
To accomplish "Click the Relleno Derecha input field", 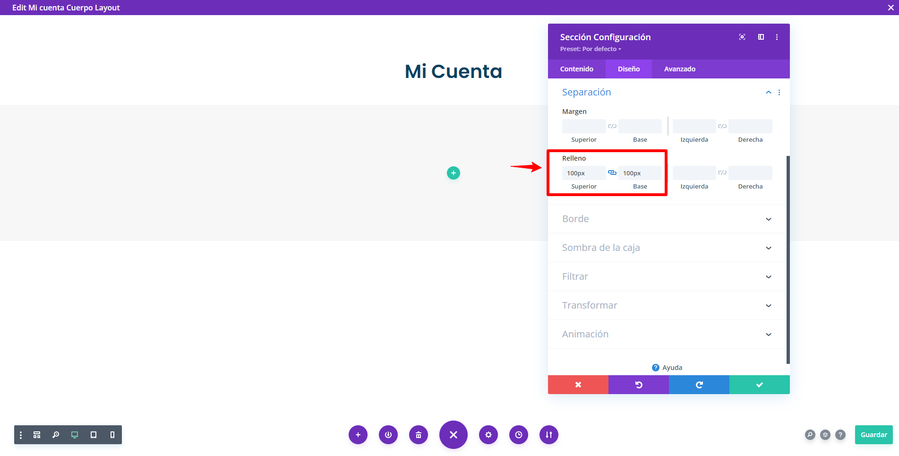I will click(750, 173).
